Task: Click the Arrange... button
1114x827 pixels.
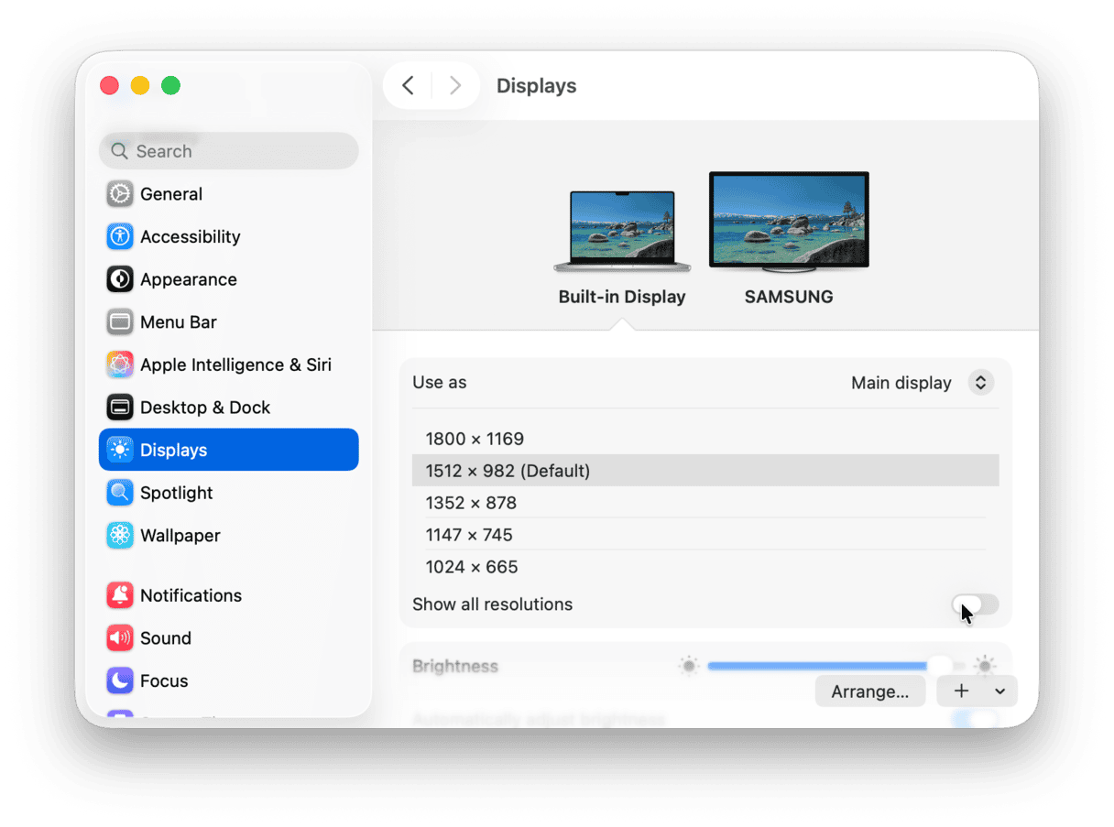Action: coord(869,691)
